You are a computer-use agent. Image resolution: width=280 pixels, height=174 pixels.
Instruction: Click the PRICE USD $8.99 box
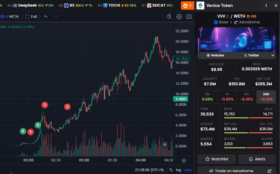pyautogui.click(x=217, y=67)
